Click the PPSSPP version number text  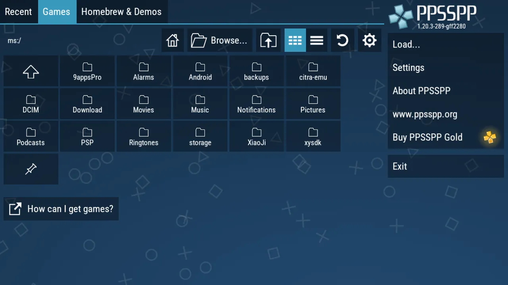[441, 26]
